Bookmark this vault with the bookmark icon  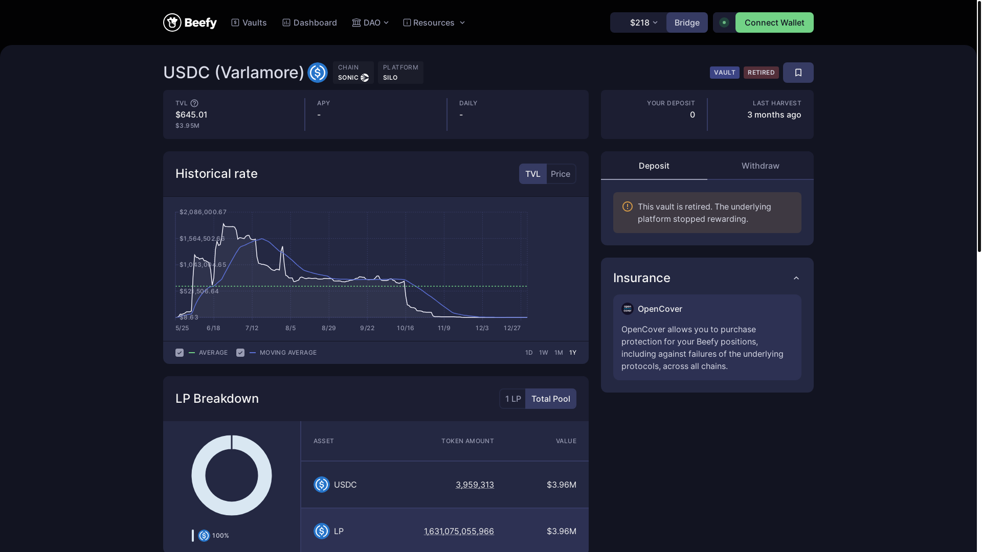(798, 73)
